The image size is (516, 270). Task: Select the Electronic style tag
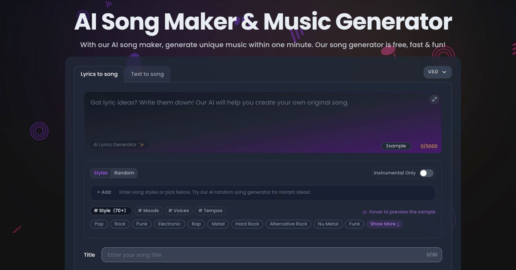pyautogui.click(x=169, y=224)
